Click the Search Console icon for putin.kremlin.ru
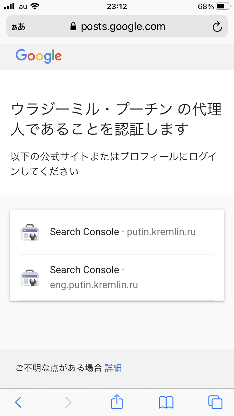234x416 pixels. [x=30, y=232]
